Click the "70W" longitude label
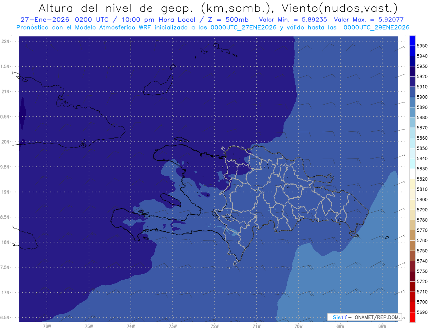The height and width of the screenshot is (331, 429). point(299,326)
